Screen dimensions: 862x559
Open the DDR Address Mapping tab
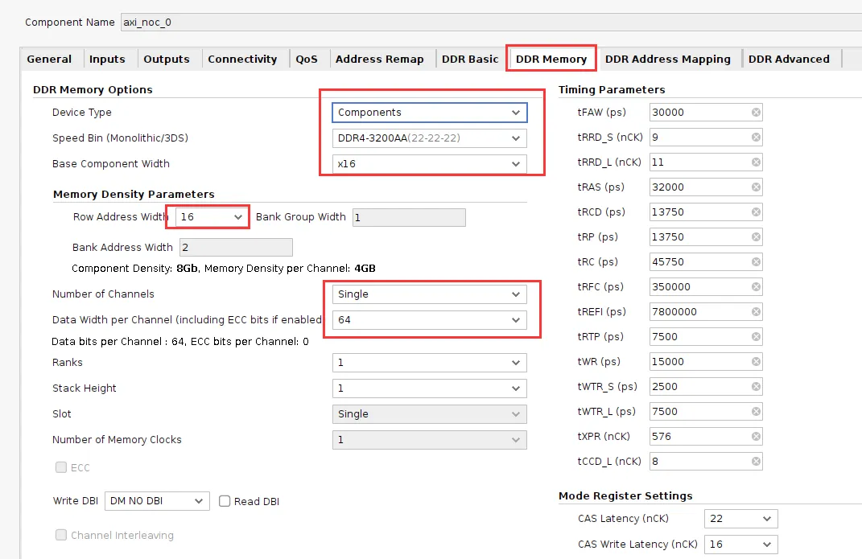click(x=667, y=59)
